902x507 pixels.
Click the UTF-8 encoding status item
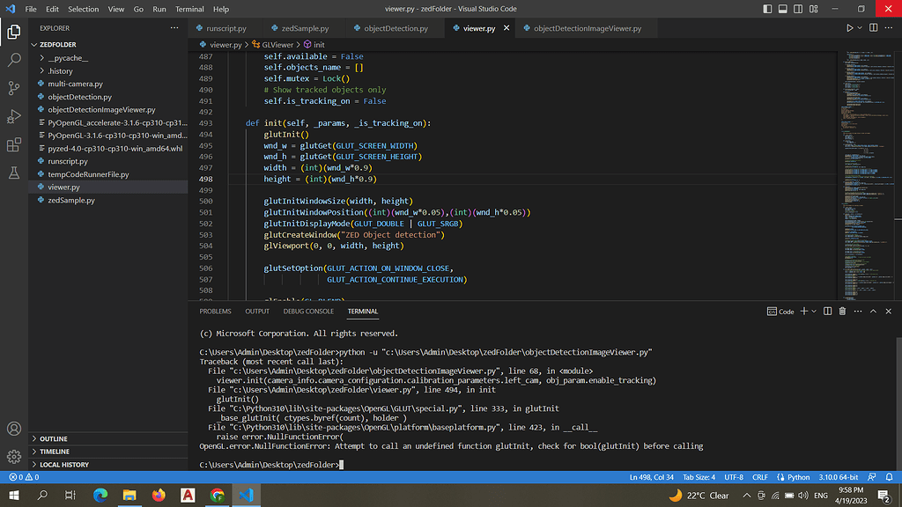coord(732,477)
